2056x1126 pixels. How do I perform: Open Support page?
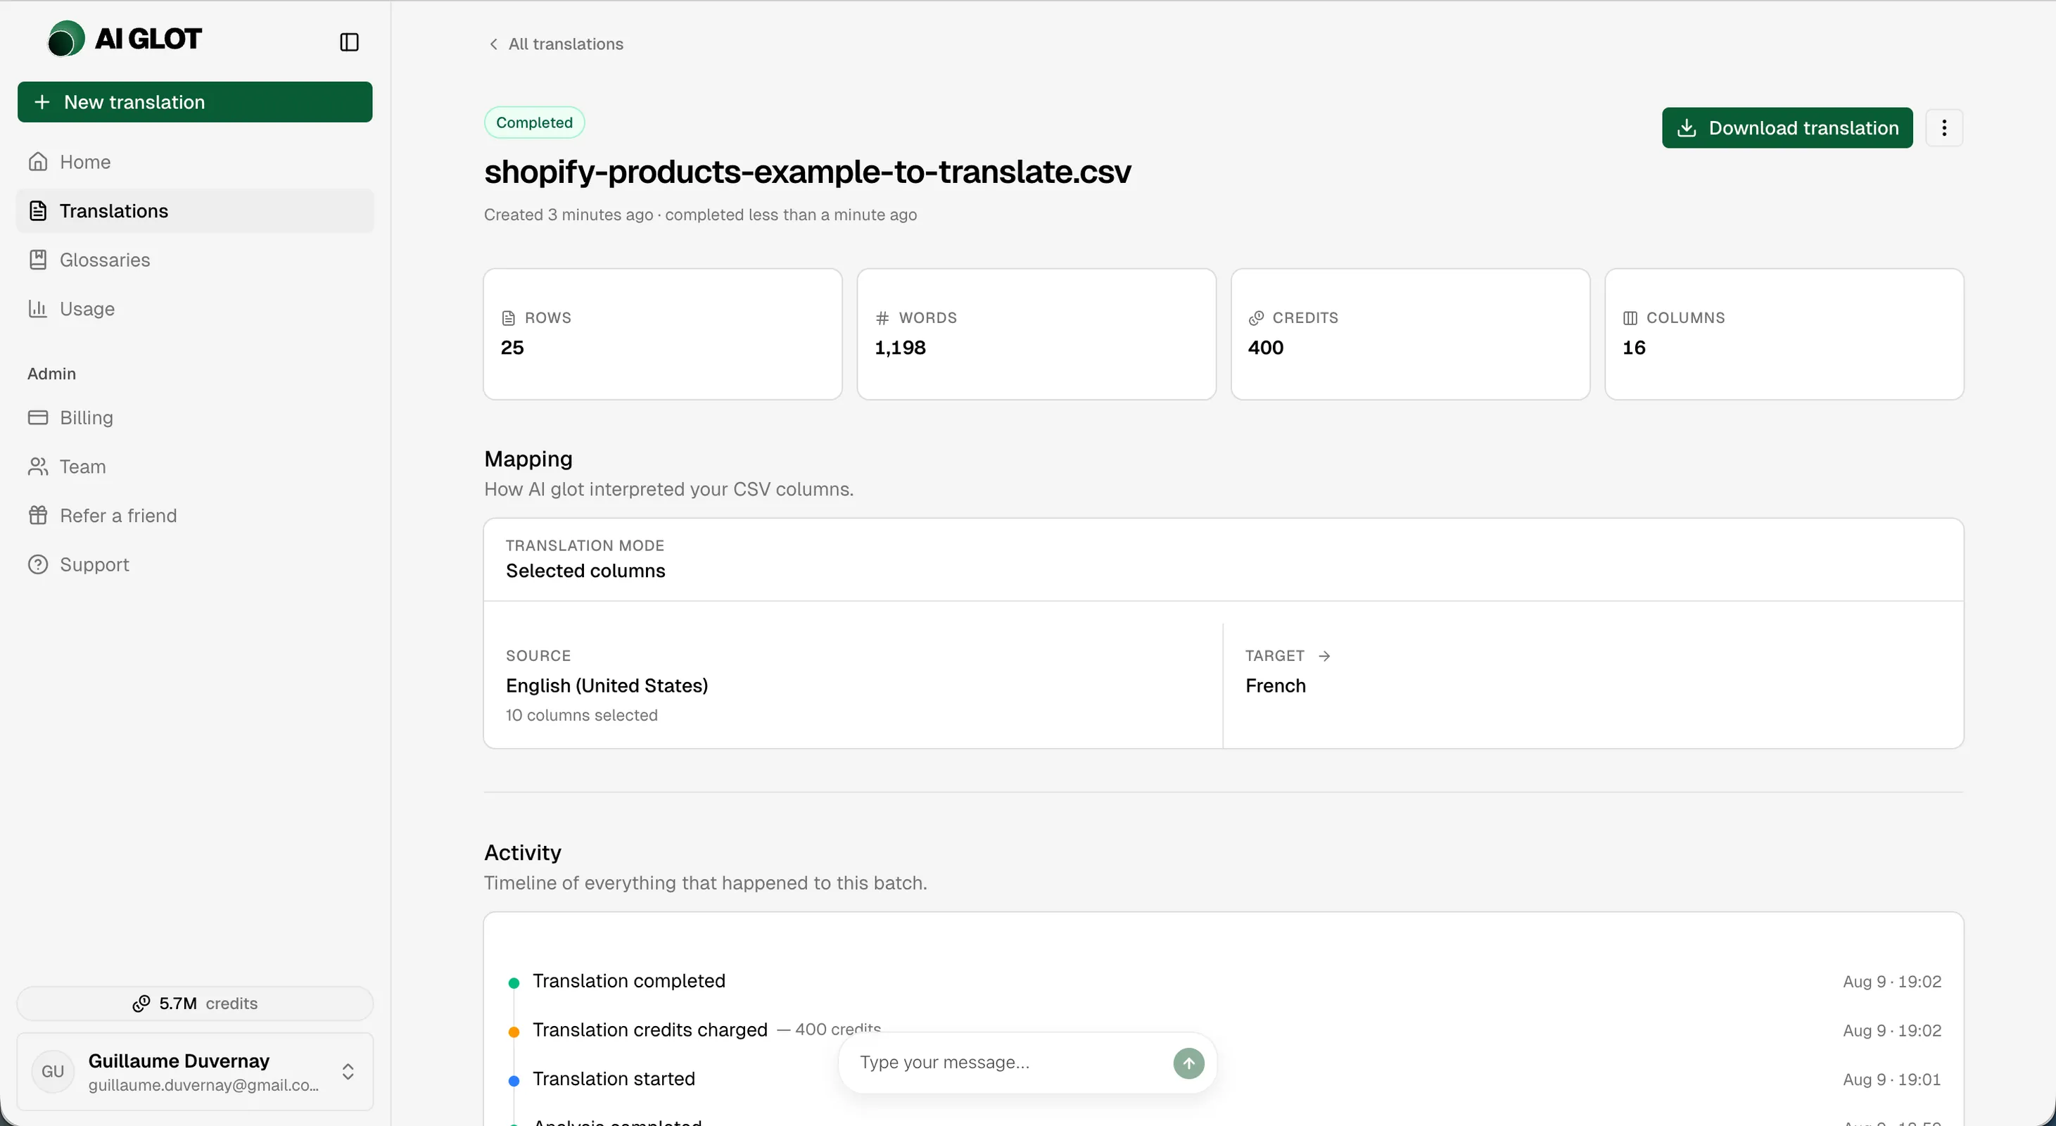195,564
